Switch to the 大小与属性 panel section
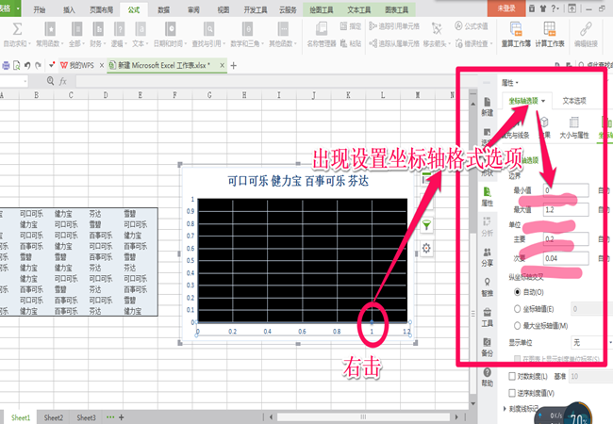Image resolution: width=613 pixels, height=424 pixels. coord(574,128)
